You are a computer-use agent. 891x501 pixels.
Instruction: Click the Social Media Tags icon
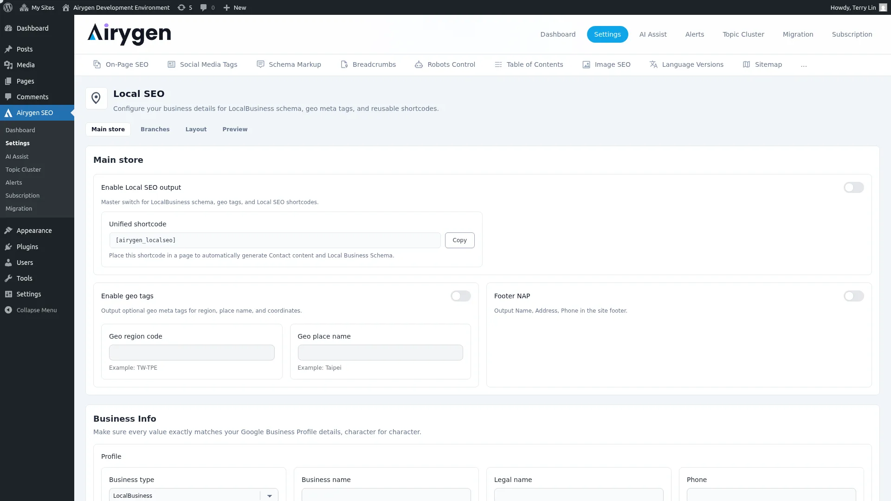(x=171, y=64)
